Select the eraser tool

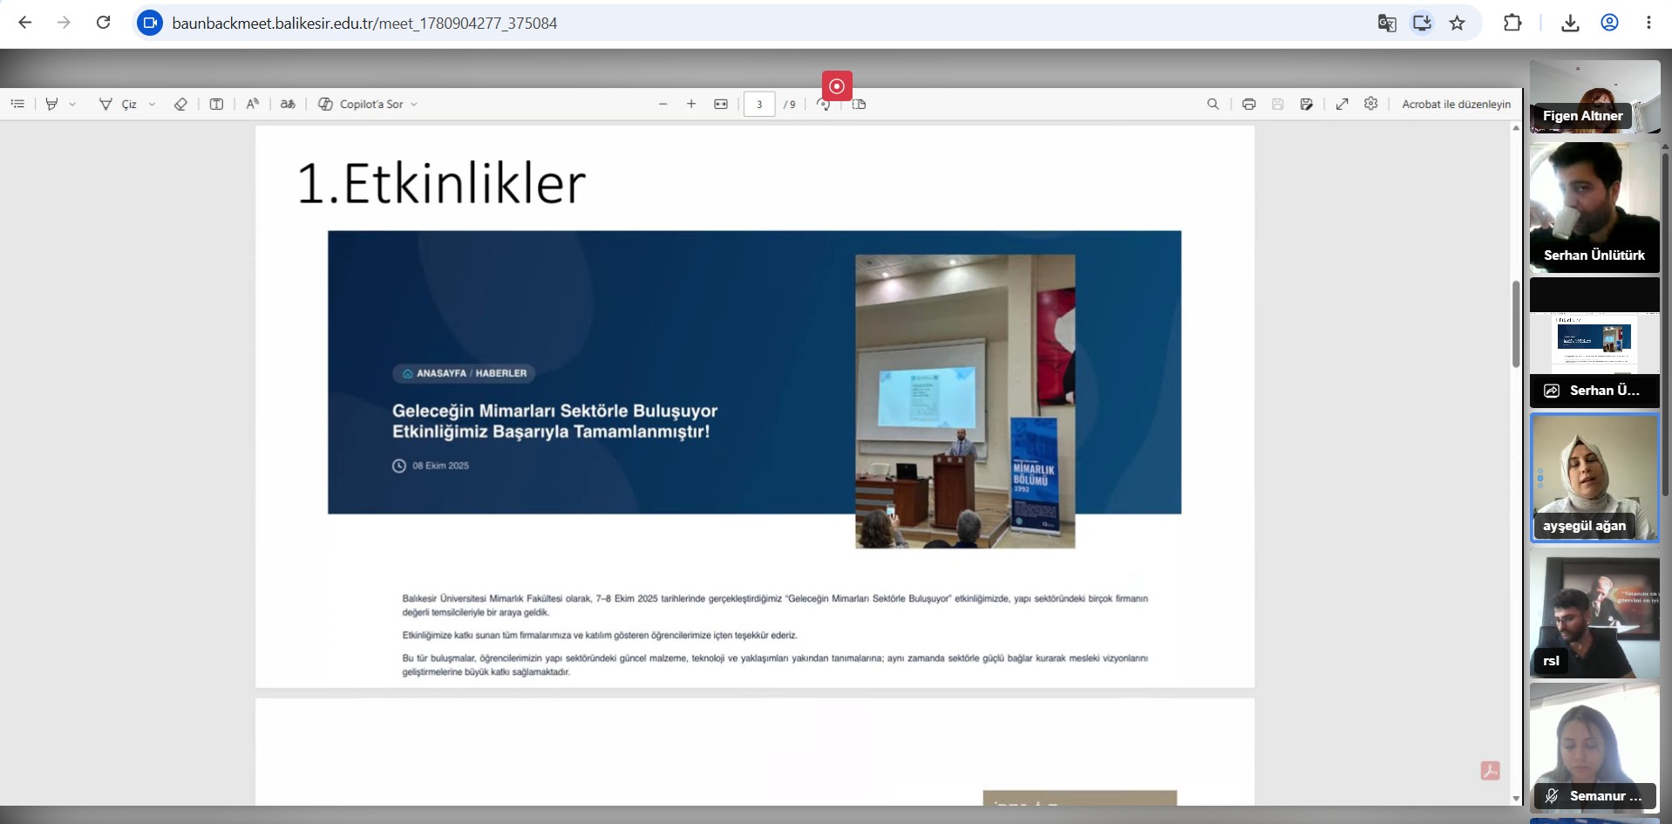pos(180,104)
